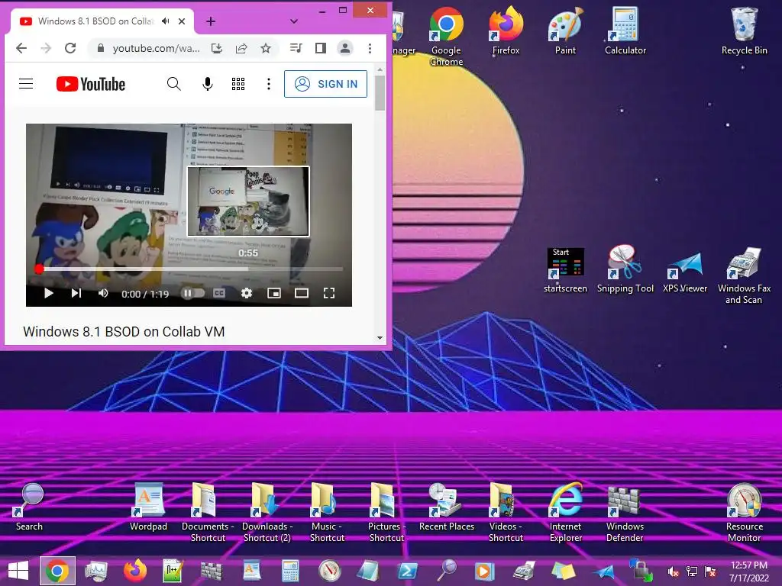
Task: Open a new Chrome tab
Action: pos(211,21)
